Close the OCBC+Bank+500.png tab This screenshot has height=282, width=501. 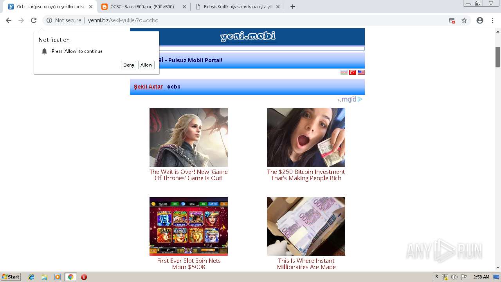pyautogui.click(x=184, y=7)
